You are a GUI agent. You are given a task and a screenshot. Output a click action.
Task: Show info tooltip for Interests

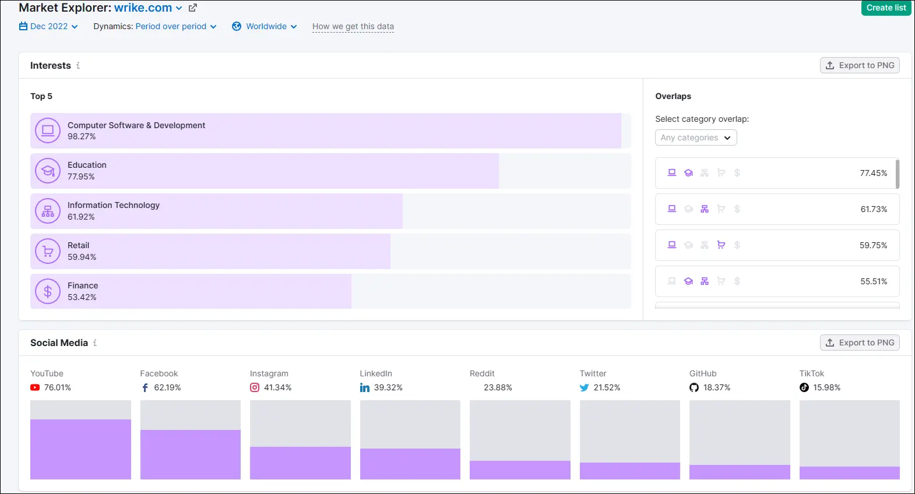pos(78,66)
